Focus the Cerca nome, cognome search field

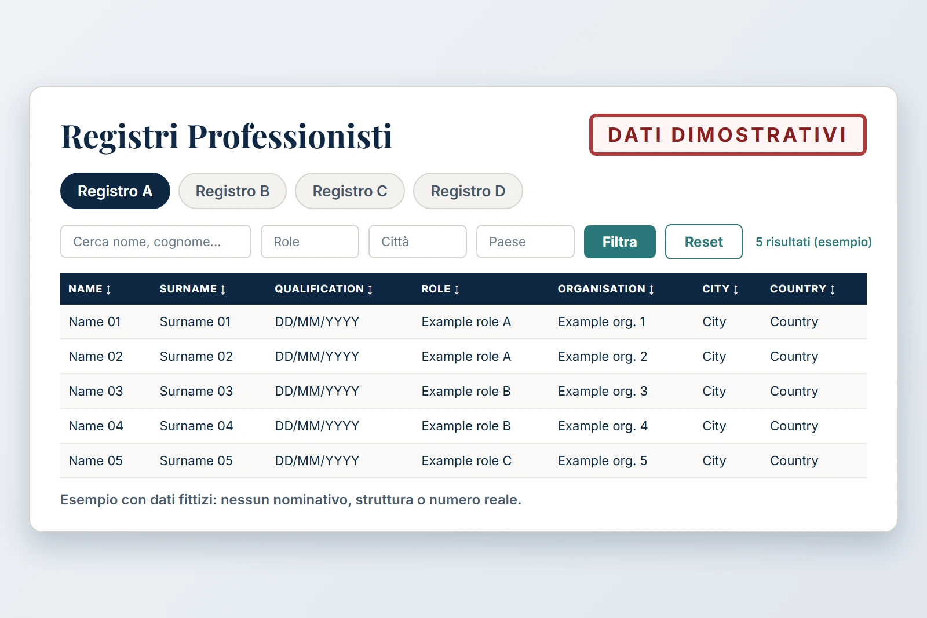point(156,242)
